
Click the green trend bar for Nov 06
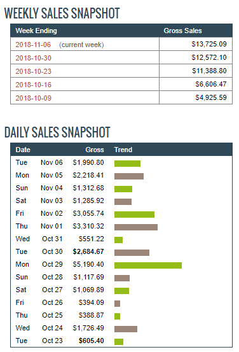coord(127,164)
